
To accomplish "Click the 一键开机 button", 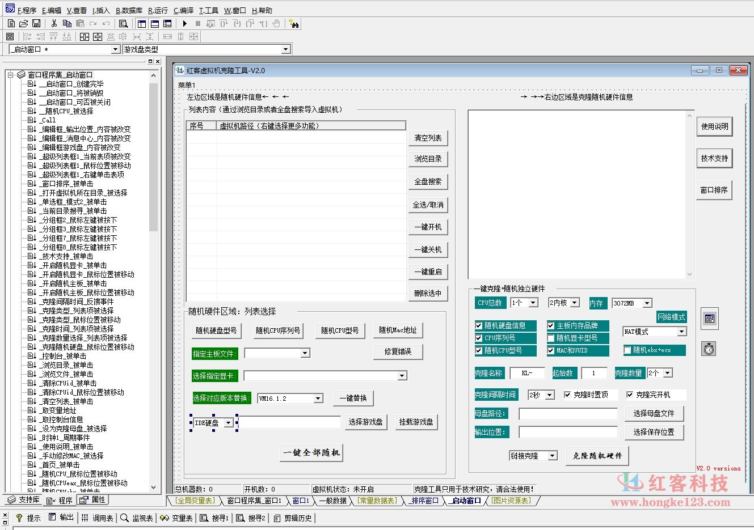I will coord(428,227).
